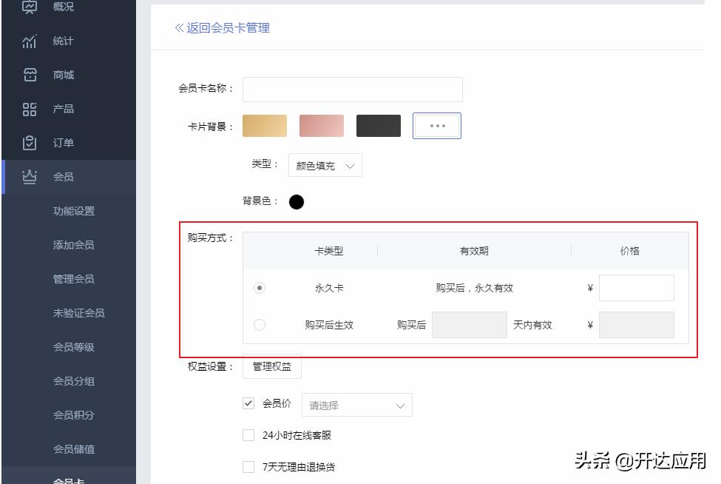Open the 订单 (Orders) sidebar icon
The width and height of the screenshot is (721, 484).
tap(30, 141)
